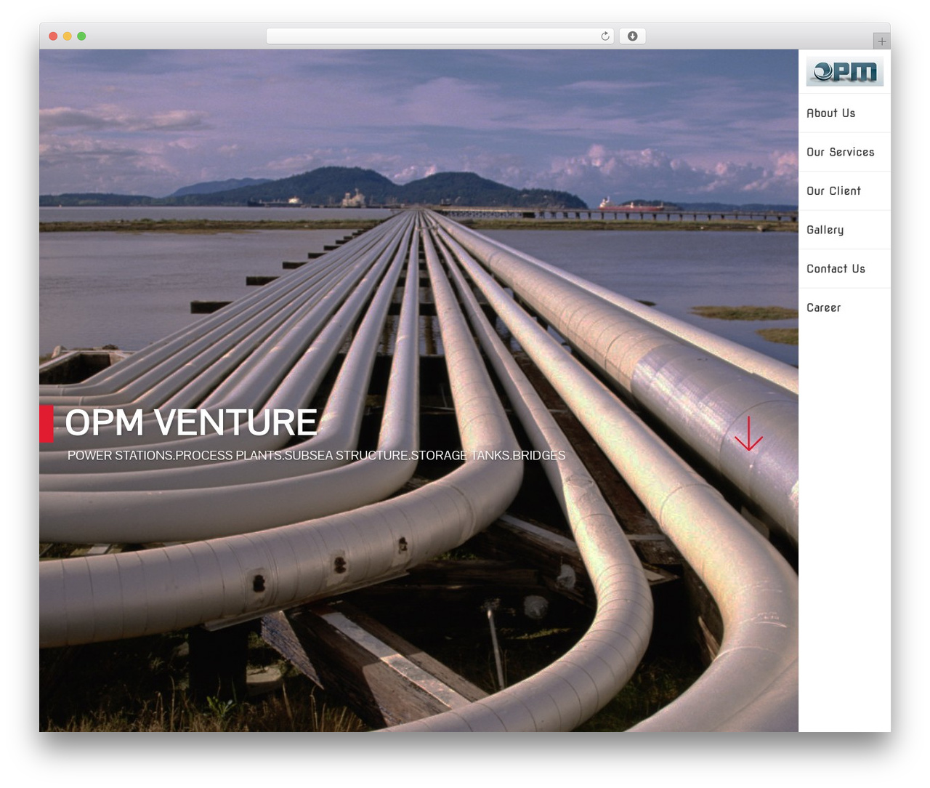This screenshot has width=930, height=788.
Task: Minimize the window with yellow button
Action: [68, 36]
